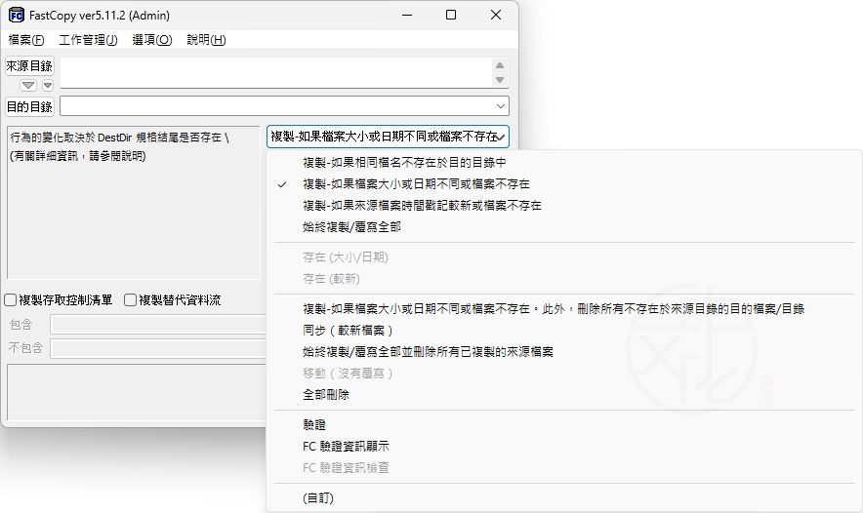Image resolution: width=863 pixels, height=513 pixels.
Task: Choose 全部刪除 from the mode list
Action: [x=326, y=395]
